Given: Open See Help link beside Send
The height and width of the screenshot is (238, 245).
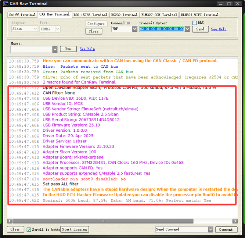Looking at the screenshot, I should click(219, 29).
